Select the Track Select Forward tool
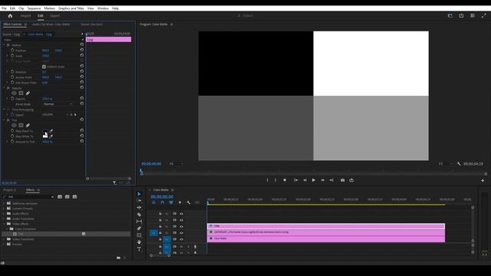The height and width of the screenshot is (276, 491). [x=139, y=201]
